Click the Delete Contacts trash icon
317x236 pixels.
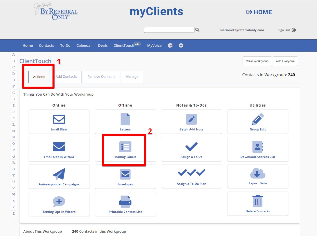tap(258, 201)
